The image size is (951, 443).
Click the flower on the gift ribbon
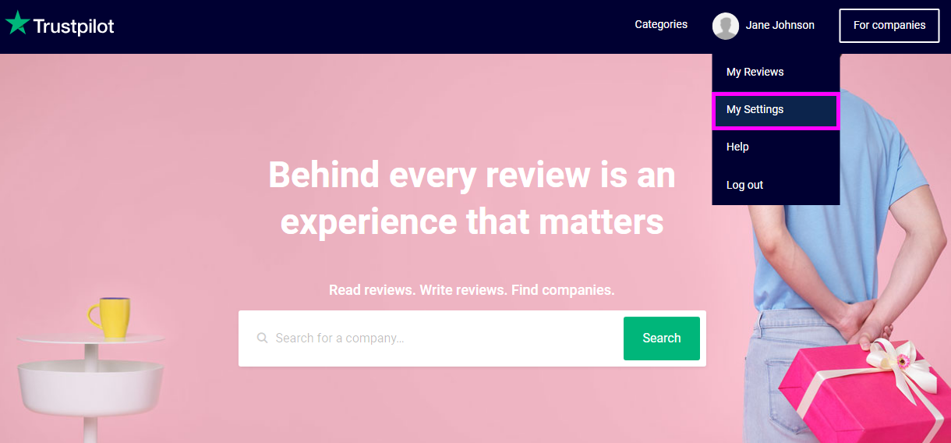tap(903, 361)
